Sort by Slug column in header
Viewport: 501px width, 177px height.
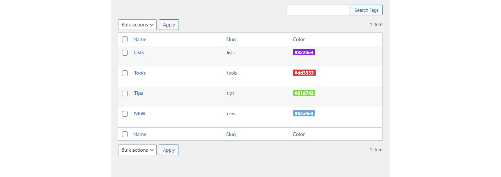231,39
